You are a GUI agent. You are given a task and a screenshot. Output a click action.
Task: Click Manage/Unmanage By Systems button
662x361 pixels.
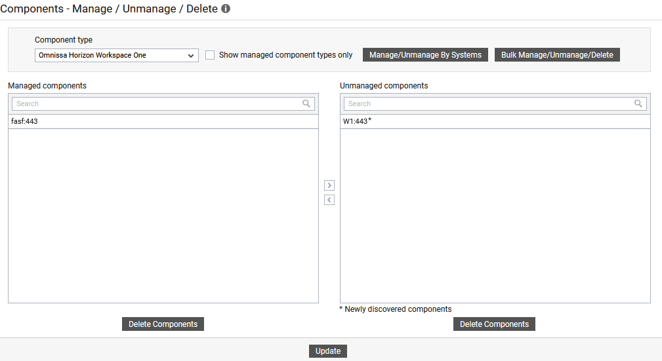click(425, 55)
